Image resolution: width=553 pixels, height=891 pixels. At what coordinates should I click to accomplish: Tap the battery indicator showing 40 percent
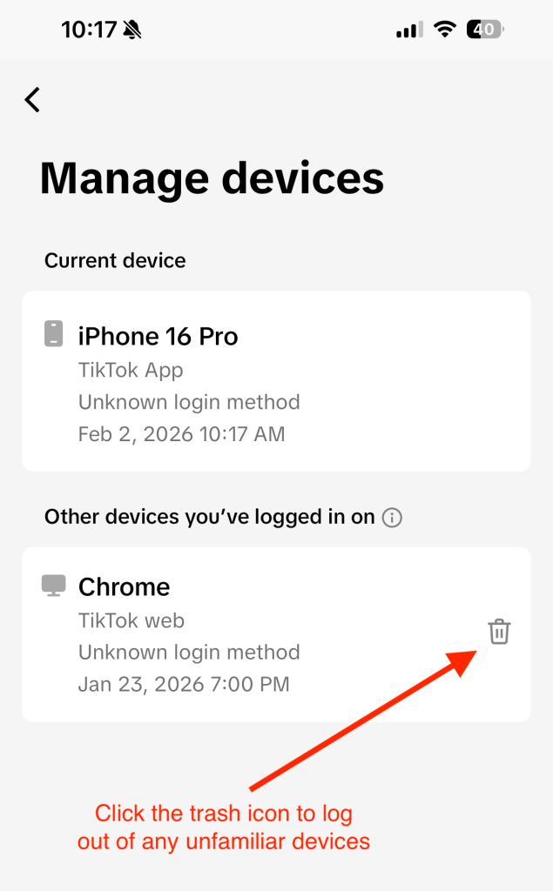[x=484, y=29]
